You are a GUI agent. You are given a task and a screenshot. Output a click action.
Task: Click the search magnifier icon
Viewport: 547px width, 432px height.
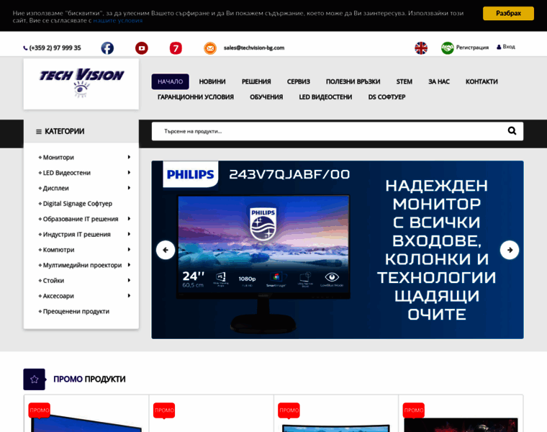tap(512, 131)
